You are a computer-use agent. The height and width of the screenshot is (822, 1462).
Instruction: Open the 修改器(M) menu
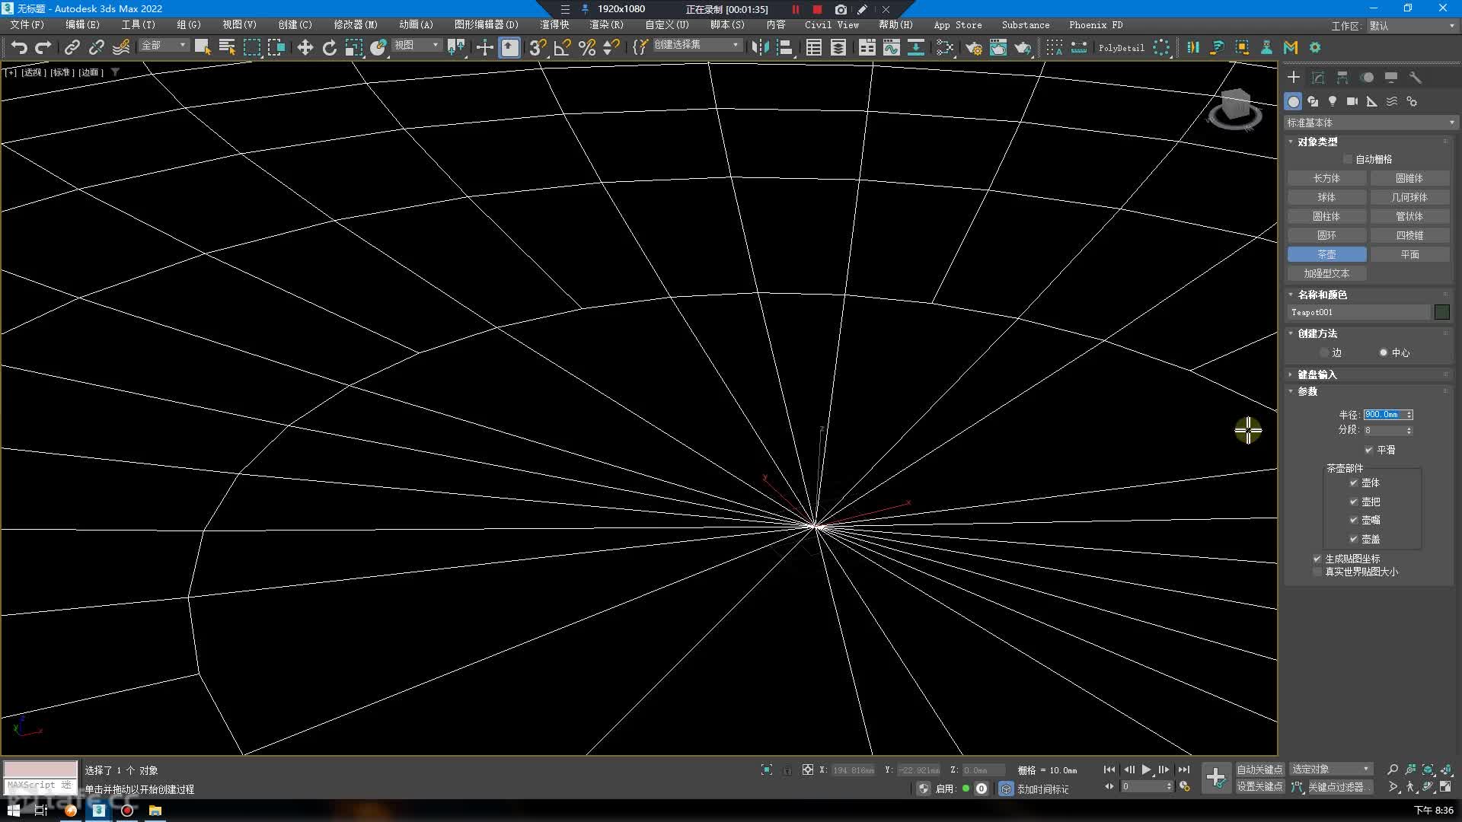click(356, 25)
